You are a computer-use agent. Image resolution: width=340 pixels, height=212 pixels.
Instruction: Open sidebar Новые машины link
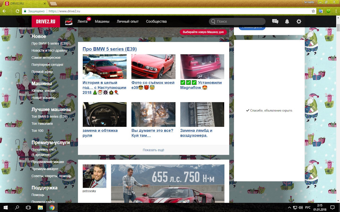click(43, 98)
